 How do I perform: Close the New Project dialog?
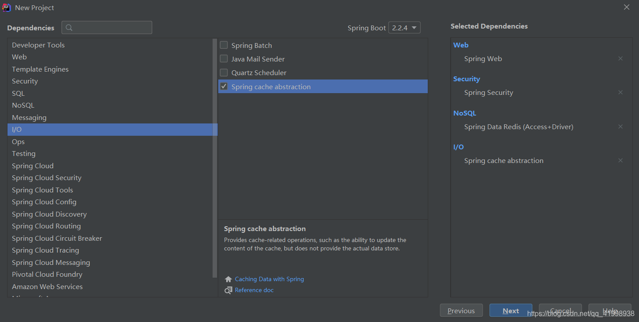coord(627,7)
